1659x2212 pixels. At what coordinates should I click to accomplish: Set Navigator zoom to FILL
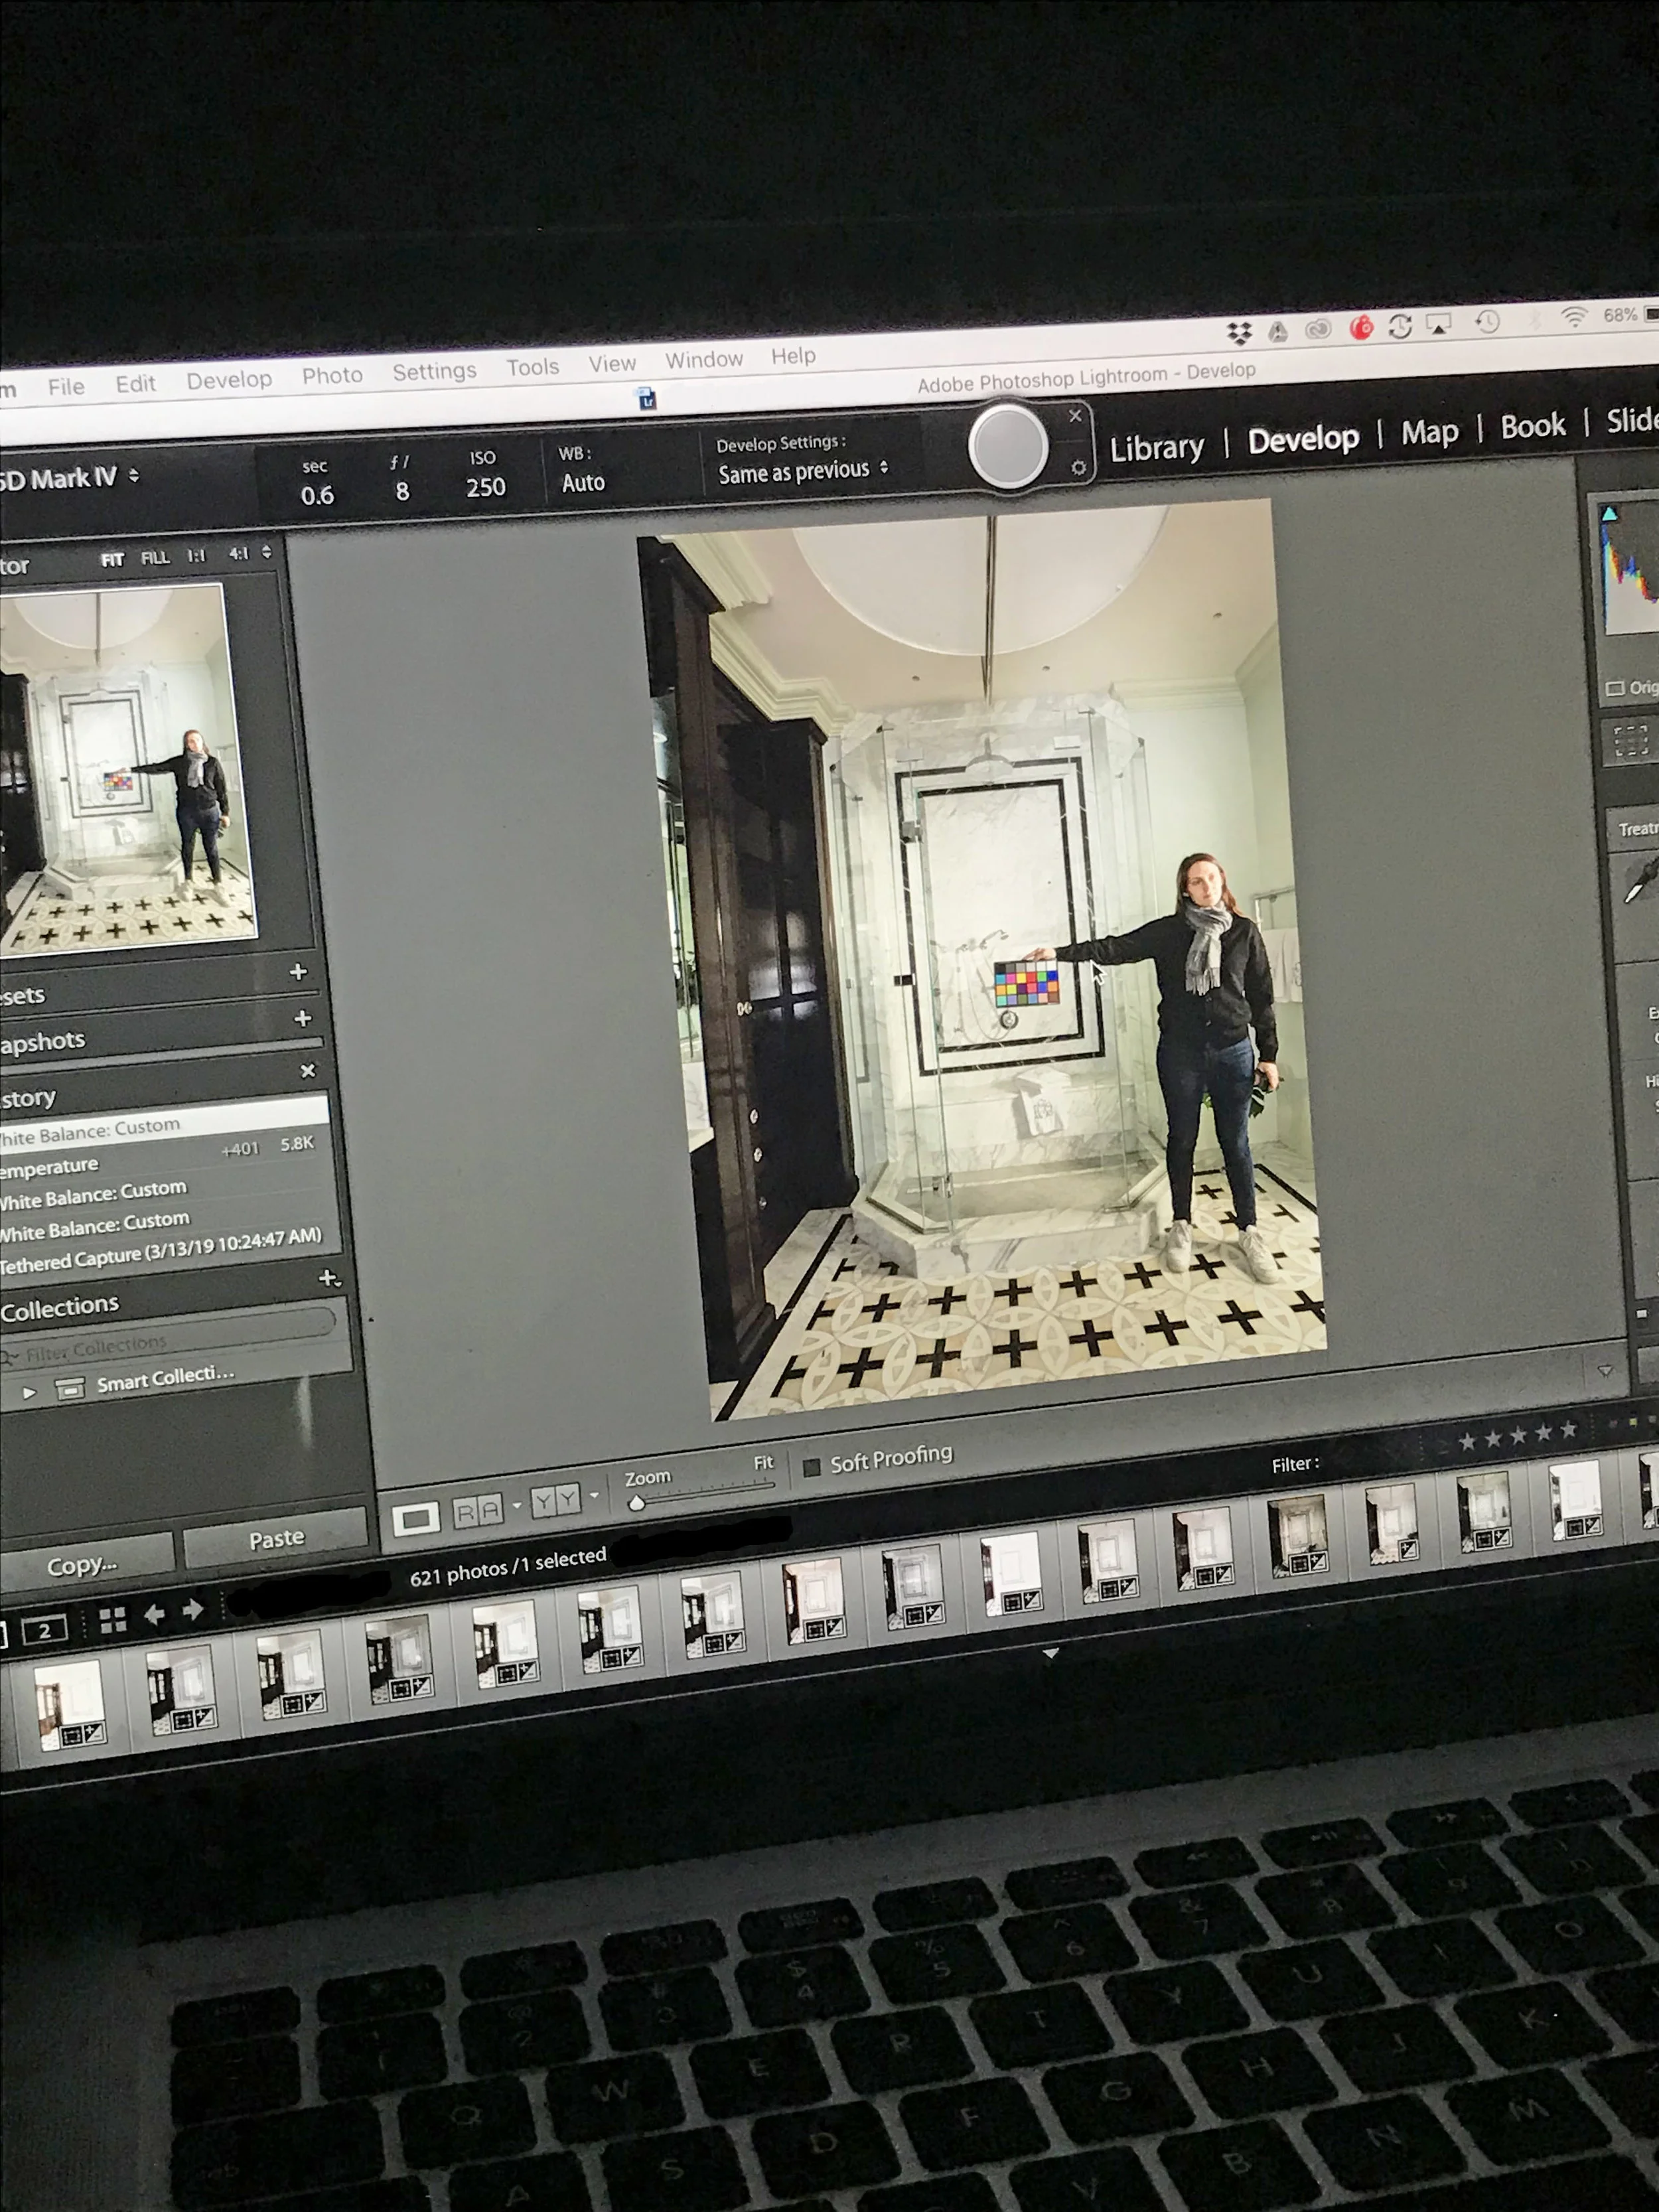(x=154, y=558)
